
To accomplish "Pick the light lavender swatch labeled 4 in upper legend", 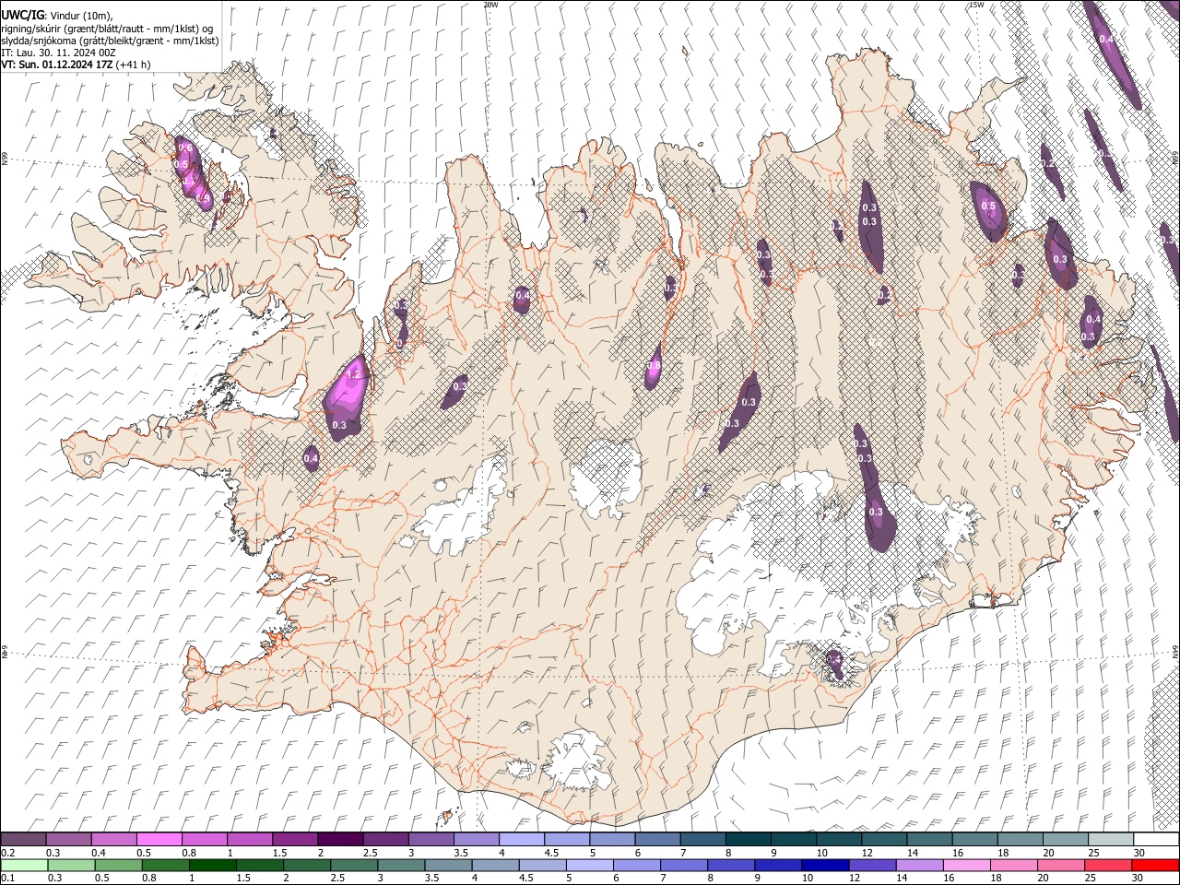I will pos(521,840).
